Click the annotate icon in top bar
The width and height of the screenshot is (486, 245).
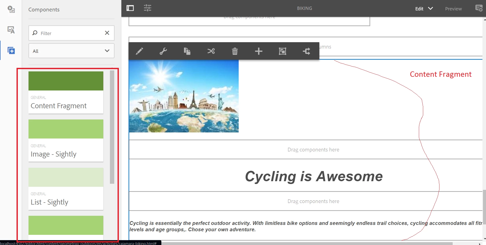479,8
